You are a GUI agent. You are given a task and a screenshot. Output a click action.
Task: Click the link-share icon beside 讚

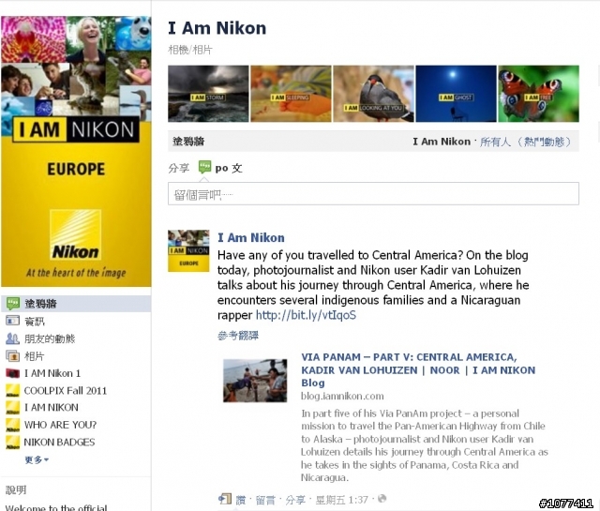click(x=225, y=499)
